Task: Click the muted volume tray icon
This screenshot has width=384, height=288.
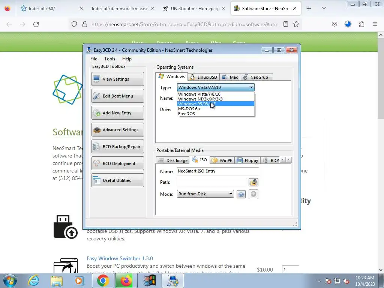Action: (346, 281)
